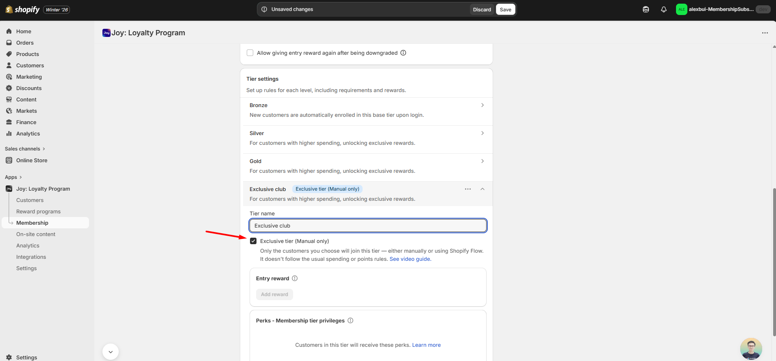
Task: Click Entry reward info icon
Action: click(295, 278)
